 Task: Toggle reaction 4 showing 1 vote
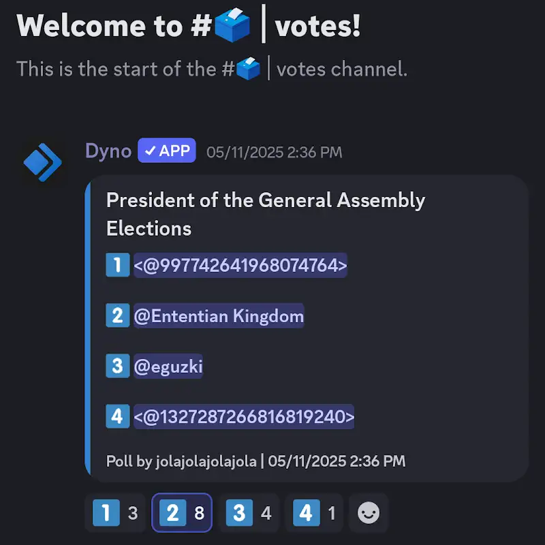[314, 513]
